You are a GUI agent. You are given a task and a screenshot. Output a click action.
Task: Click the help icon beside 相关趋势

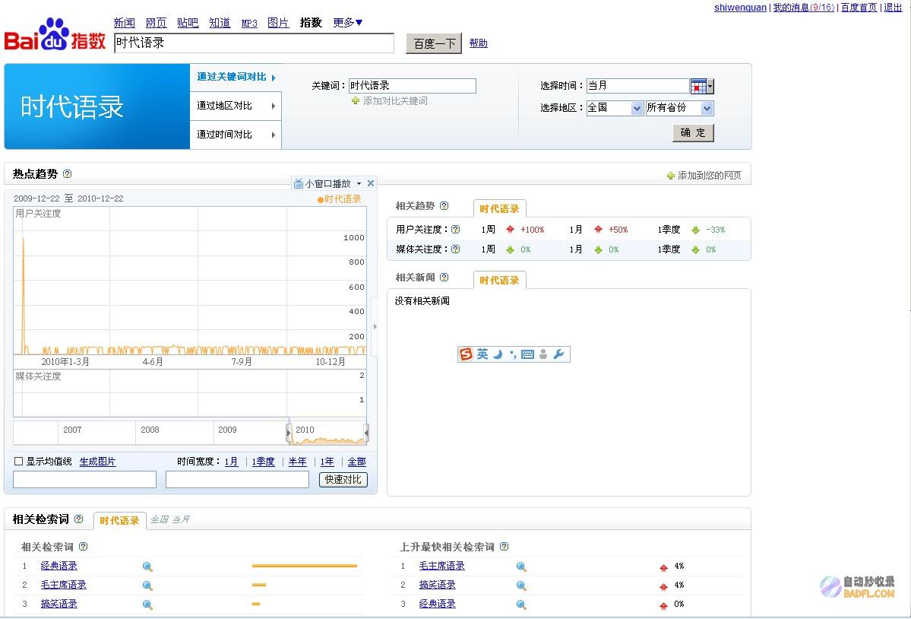click(x=444, y=206)
